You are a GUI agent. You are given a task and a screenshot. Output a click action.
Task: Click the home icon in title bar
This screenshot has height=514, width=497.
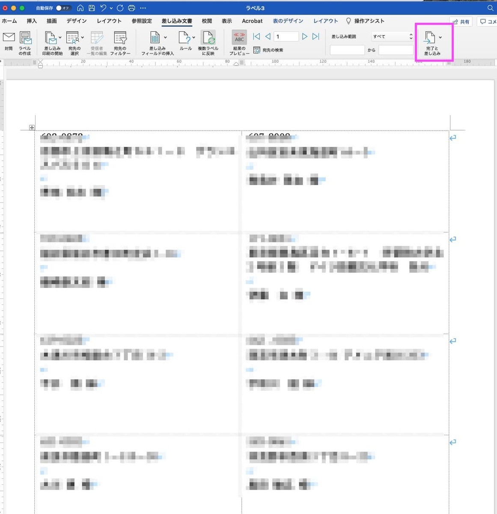(x=80, y=8)
